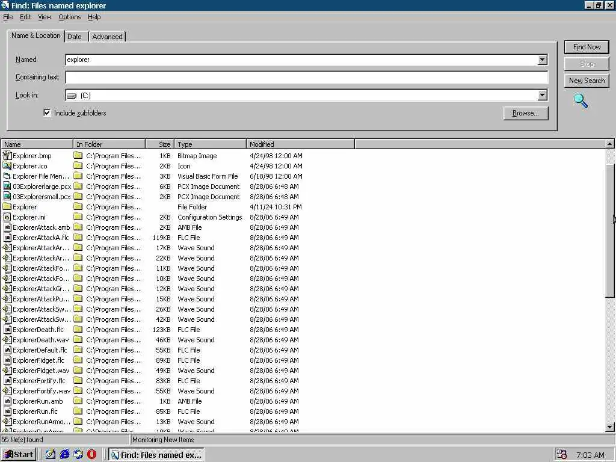Open the Edit menu
616x462 pixels.
25,17
